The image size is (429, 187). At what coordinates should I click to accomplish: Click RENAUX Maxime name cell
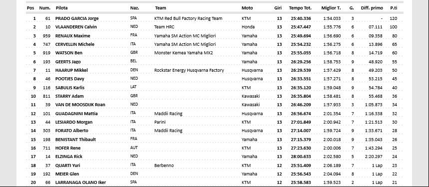[72, 36]
